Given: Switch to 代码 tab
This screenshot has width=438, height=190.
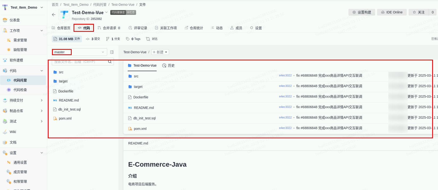Looking at the screenshot, I should [x=84, y=28].
